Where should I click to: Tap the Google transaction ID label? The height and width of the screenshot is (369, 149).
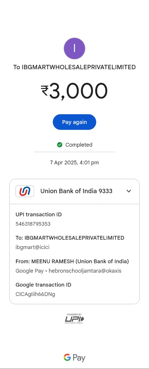[43, 285]
